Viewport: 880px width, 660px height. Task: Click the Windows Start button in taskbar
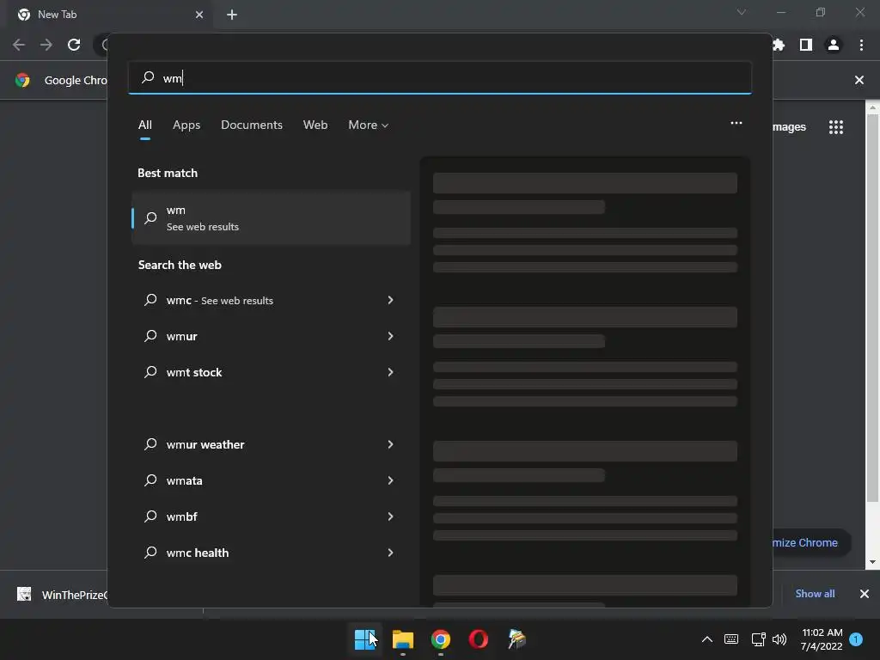point(365,639)
